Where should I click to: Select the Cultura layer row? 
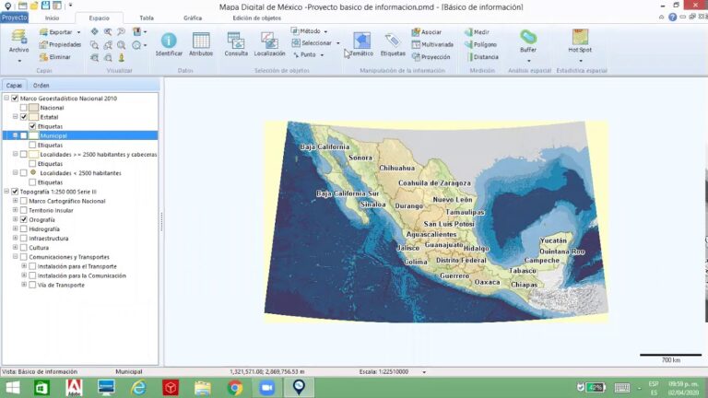pos(39,248)
